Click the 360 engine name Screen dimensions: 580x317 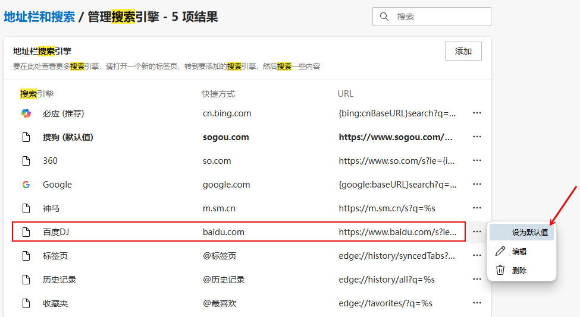(x=50, y=161)
